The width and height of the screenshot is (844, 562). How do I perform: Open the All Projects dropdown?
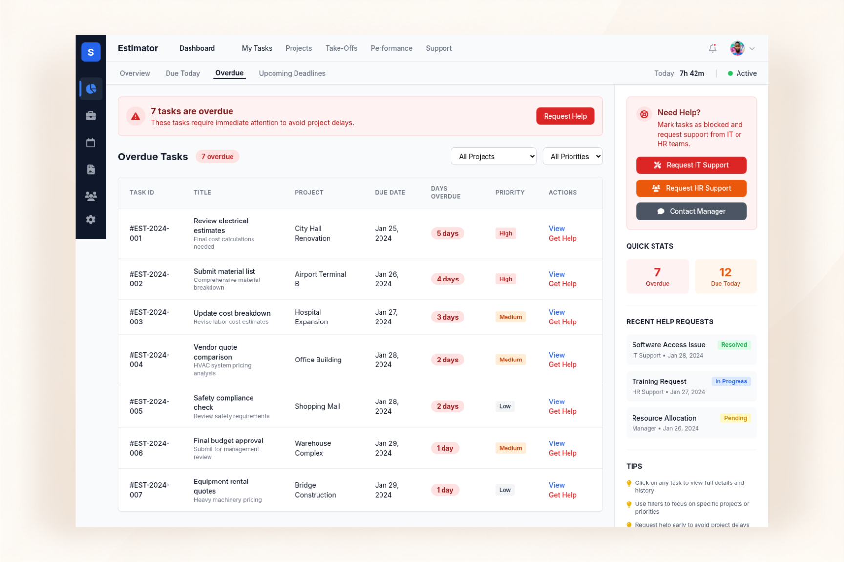[x=494, y=157]
